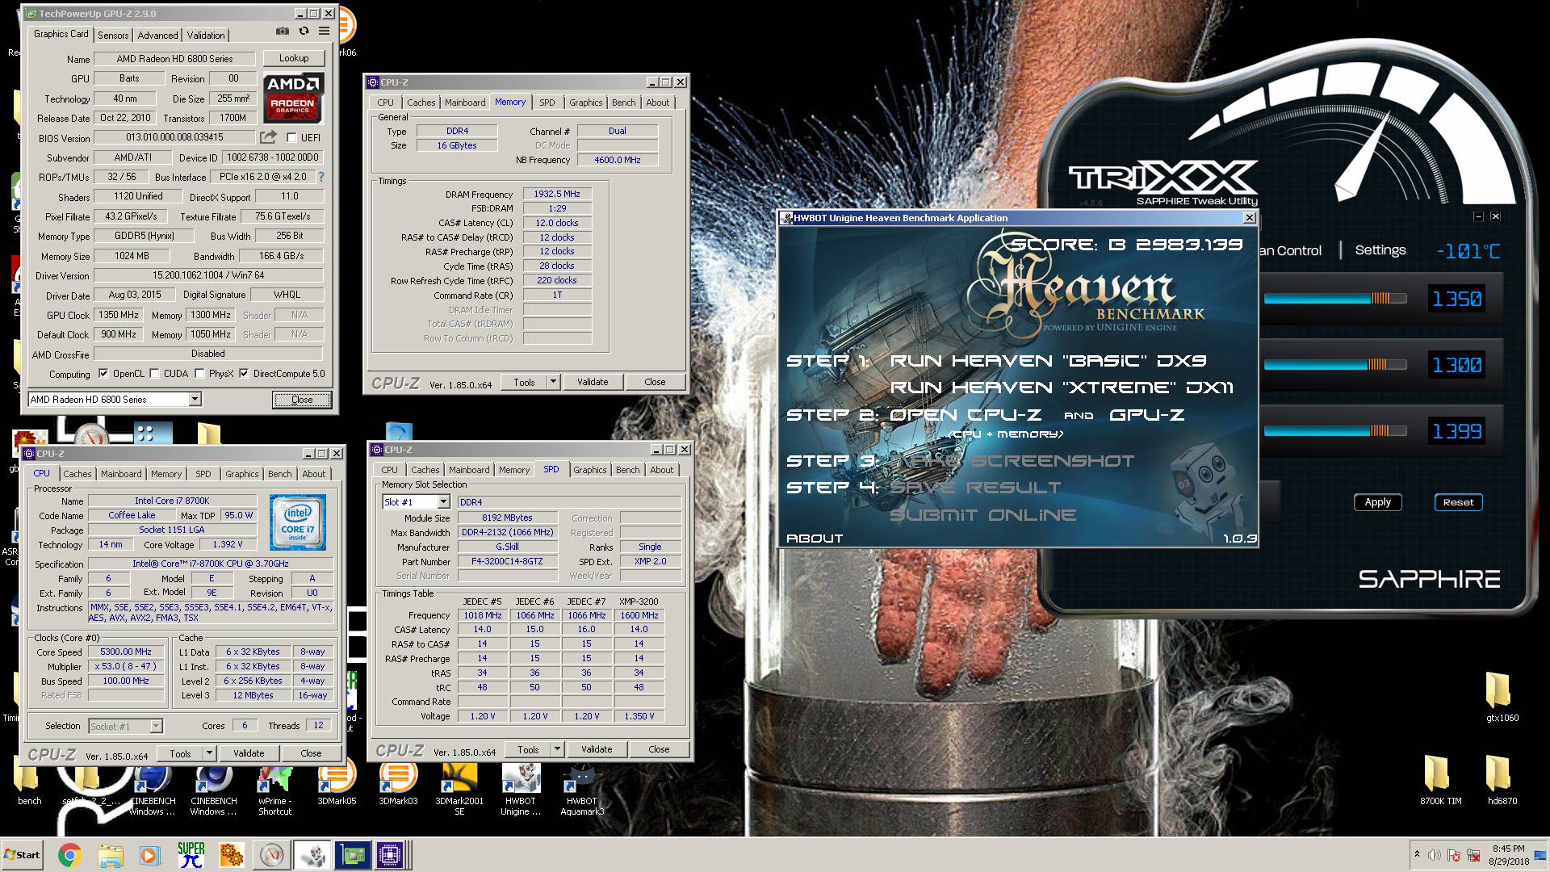The width and height of the screenshot is (1550, 872).
Task: Click the Bus Interface question mark icon
Action: 321,176
